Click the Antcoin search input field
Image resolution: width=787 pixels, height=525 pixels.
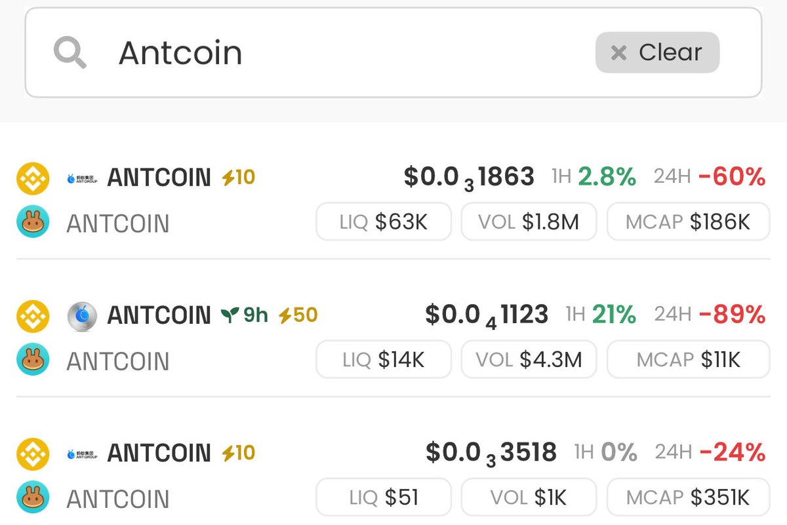click(x=328, y=52)
